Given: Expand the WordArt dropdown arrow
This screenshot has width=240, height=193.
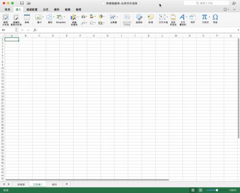Looking at the screenshot, I should point(186,17).
